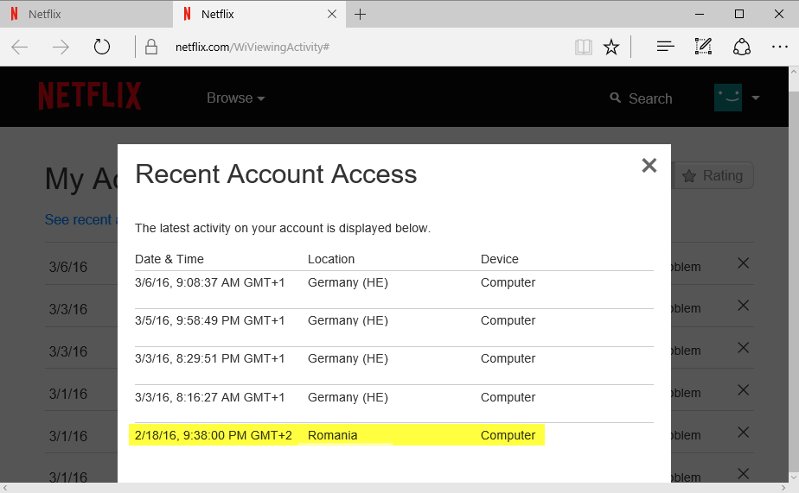Open the More actions ellipsis menu
The image size is (799, 493).
pyautogui.click(x=778, y=47)
